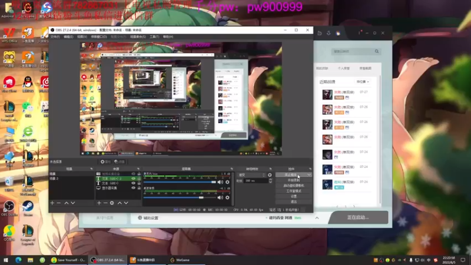Open auxiliary settings in the WeGame bottom bar
471x265 pixels.
(x=148, y=218)
